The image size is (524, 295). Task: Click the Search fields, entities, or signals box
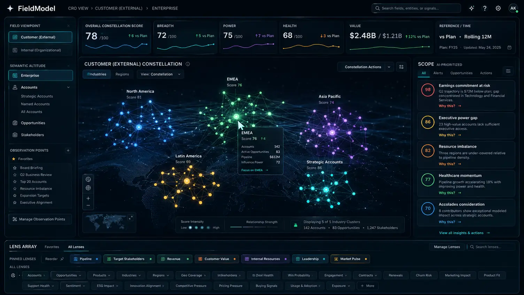tap(416, 8)
